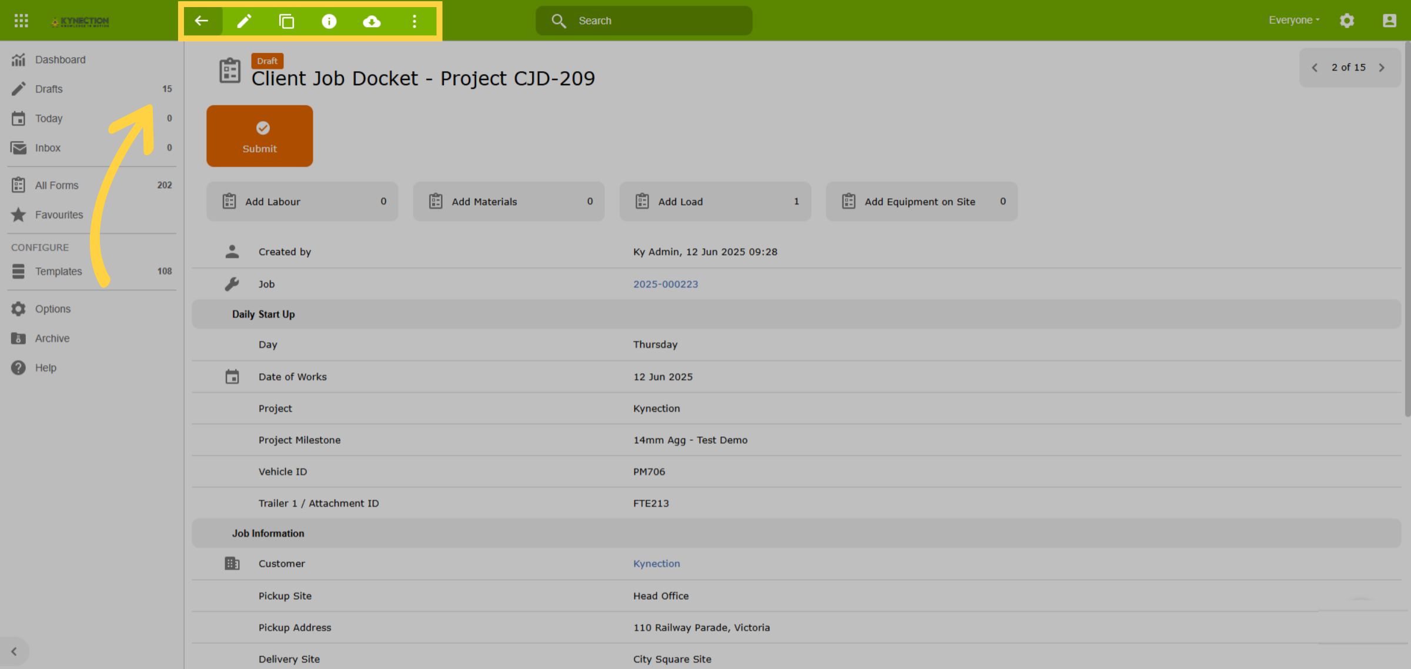Open the three-dot more options menu
This screenshot has height=669, width=1411.
(x=414, y=21)
